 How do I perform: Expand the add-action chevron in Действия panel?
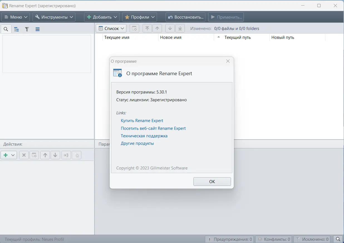click(x=12, y=155)
